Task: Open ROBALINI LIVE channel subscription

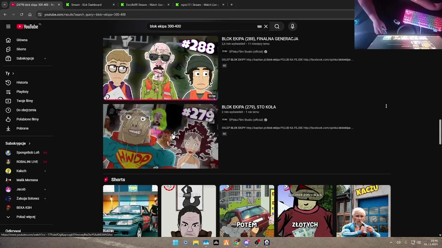Action: point(26,162)
